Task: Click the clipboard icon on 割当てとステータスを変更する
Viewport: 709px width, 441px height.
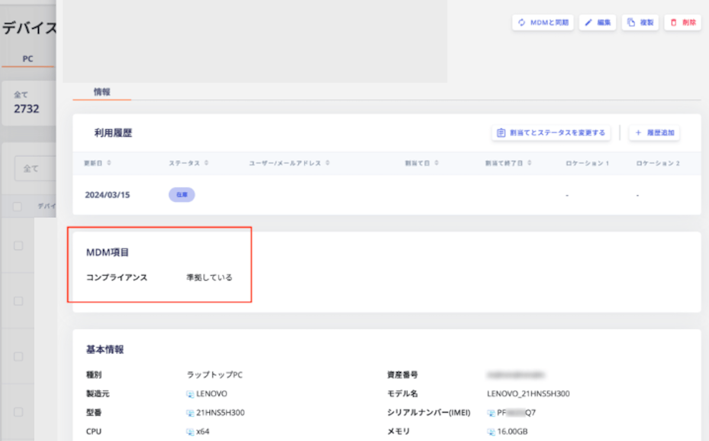Action: click(x=501, y=132)
